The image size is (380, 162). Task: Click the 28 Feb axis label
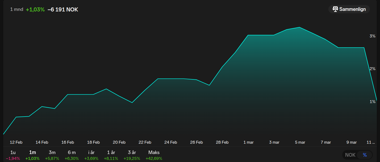point(222,142)
